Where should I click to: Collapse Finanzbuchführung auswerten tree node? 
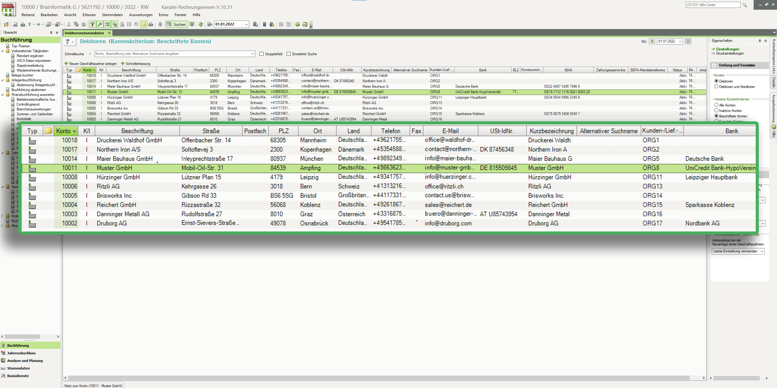click(3, 95)
